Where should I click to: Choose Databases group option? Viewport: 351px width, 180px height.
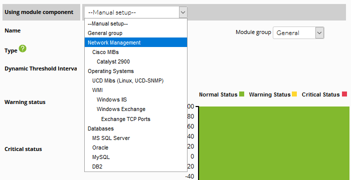click(x=136, y=128)
